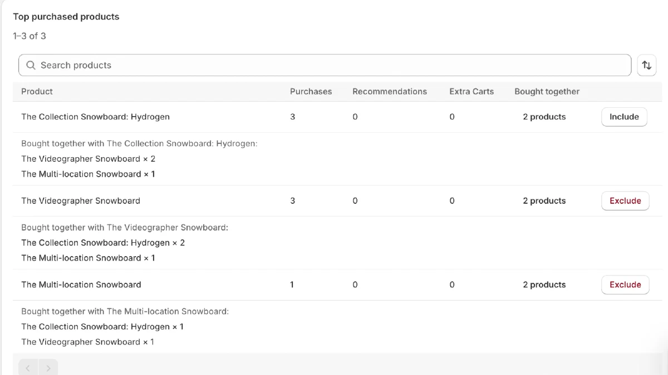Click the Recommendations column header
This screenshot has width=668, height=375.
coord(390,91)
